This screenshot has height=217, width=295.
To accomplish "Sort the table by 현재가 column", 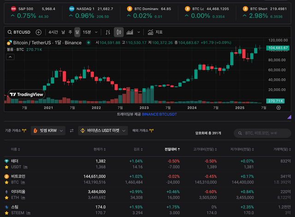I will (100, 149).
